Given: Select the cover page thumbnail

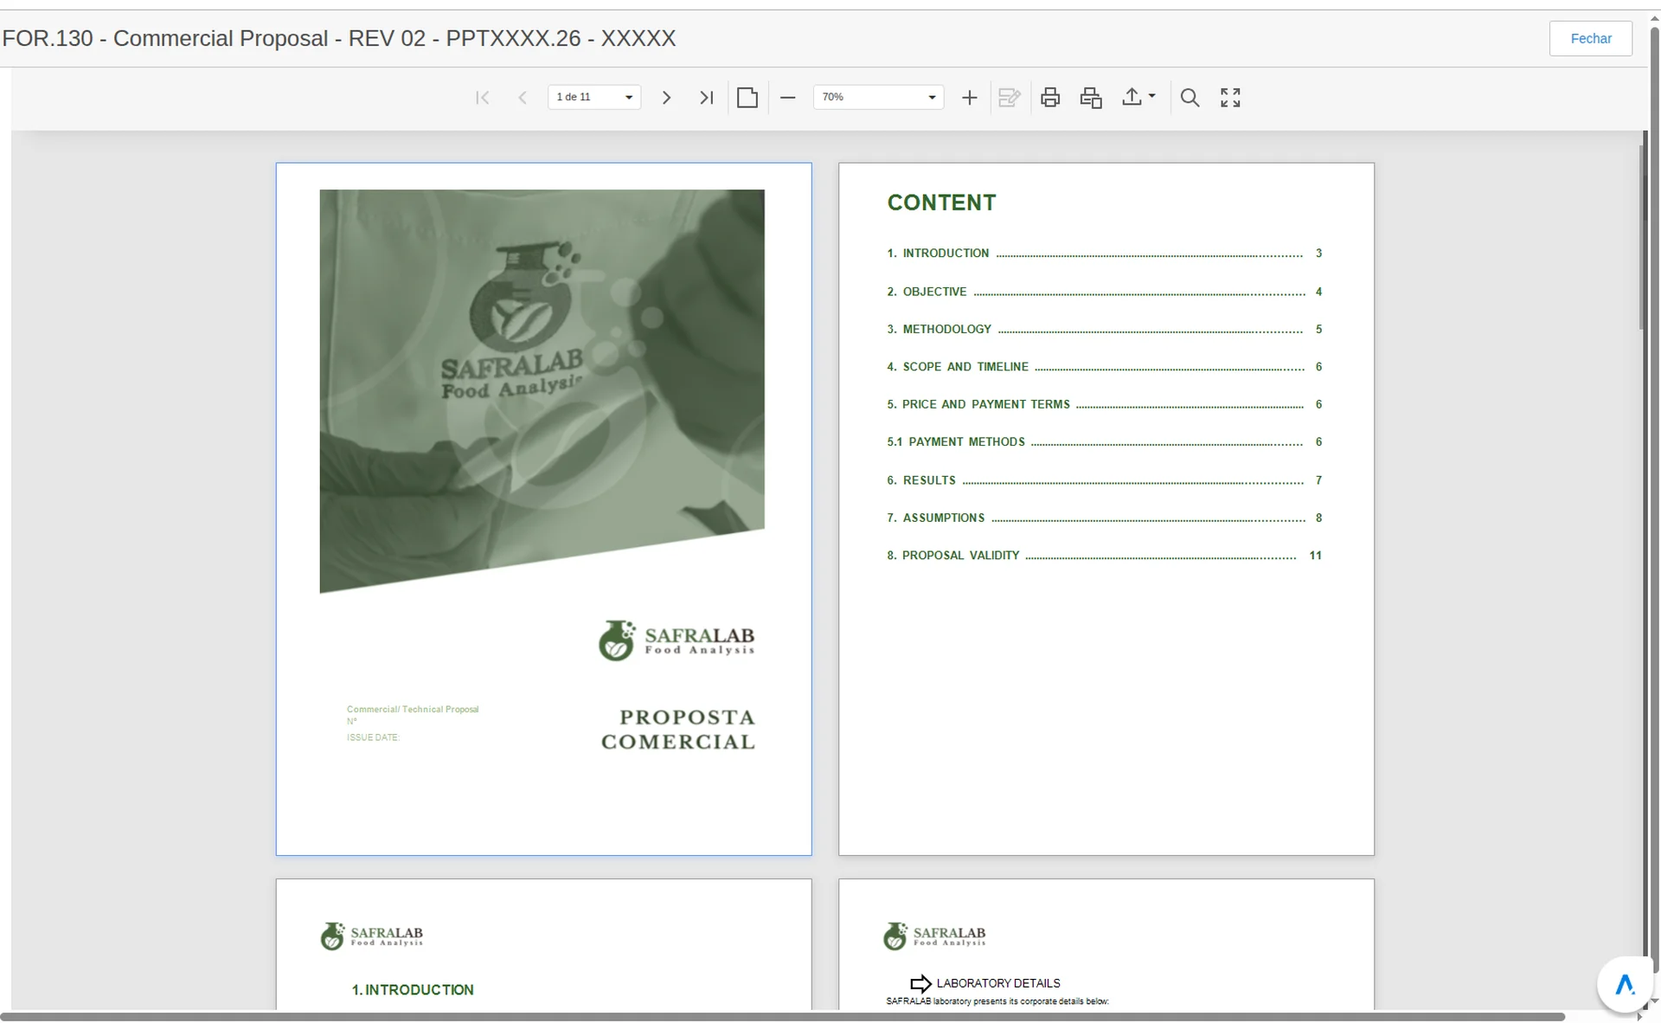Looking at the screenshot, I should click(x=543, y=509).
